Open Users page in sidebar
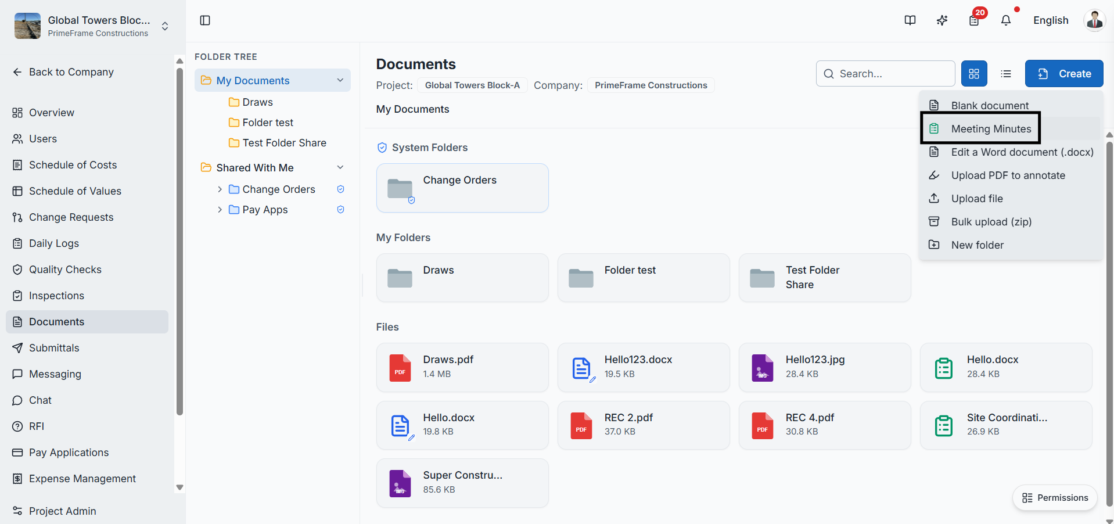This screenshot has height=524, width=1114. (x=87, y=139)
